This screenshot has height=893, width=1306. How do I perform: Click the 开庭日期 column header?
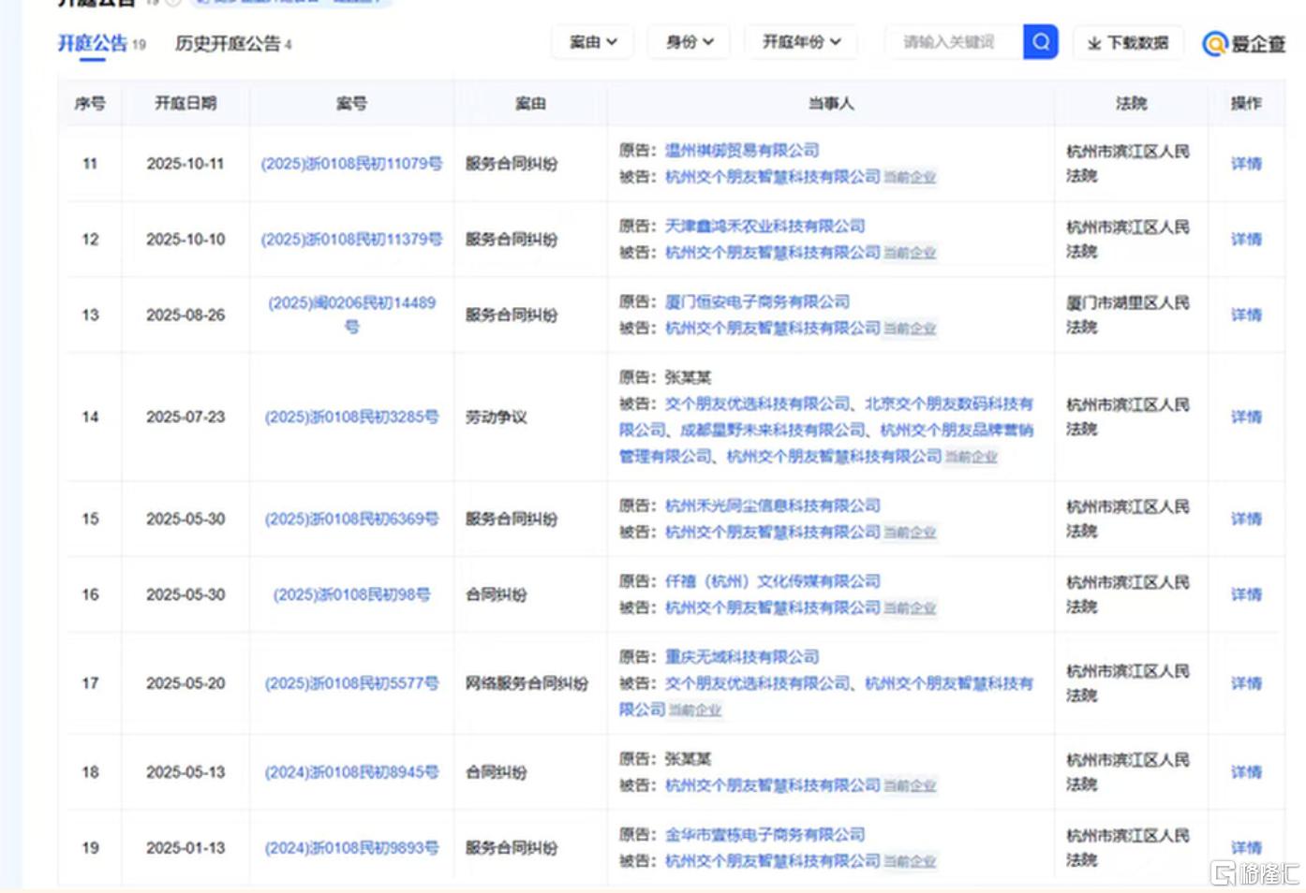(x=186, y=104)
